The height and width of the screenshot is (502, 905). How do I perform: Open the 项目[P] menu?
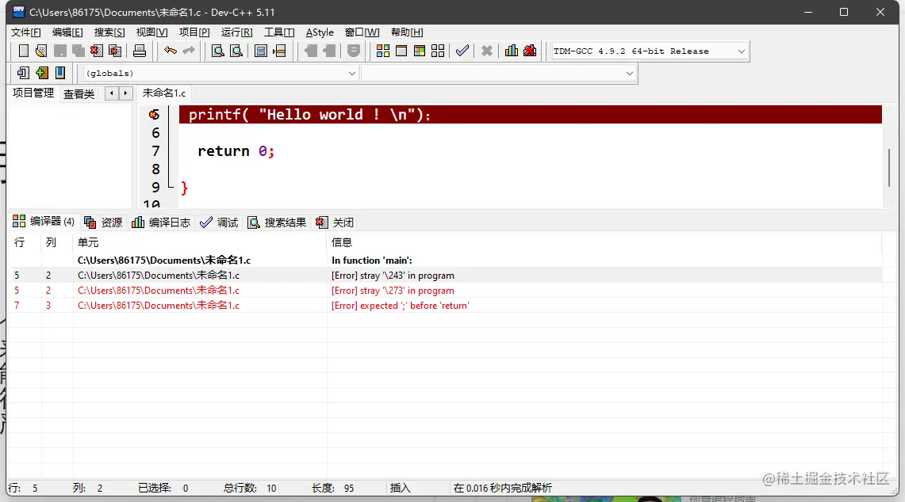pos(194,32)
